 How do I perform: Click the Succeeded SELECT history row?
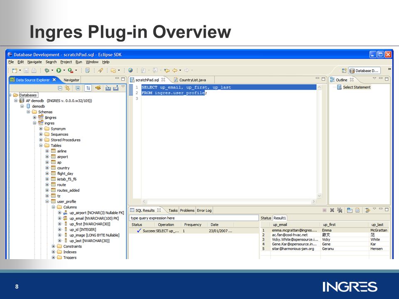coord(194,231)
